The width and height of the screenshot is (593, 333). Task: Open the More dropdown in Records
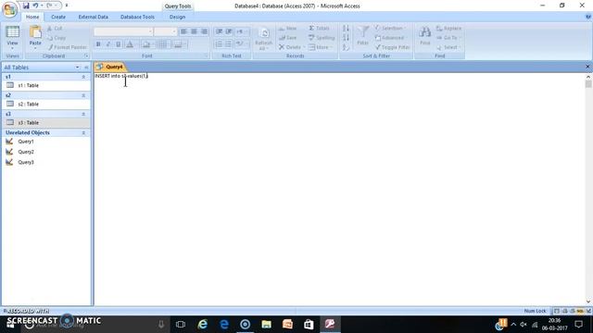point(320,47)
